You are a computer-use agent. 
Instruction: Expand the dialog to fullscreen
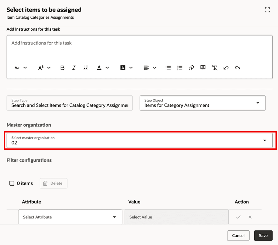(267, 10)
